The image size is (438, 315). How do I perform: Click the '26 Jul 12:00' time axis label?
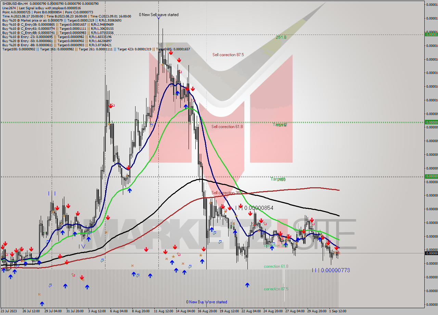[30, 311]
